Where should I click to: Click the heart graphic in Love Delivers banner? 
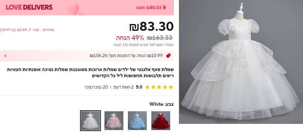tap(74, 9)
